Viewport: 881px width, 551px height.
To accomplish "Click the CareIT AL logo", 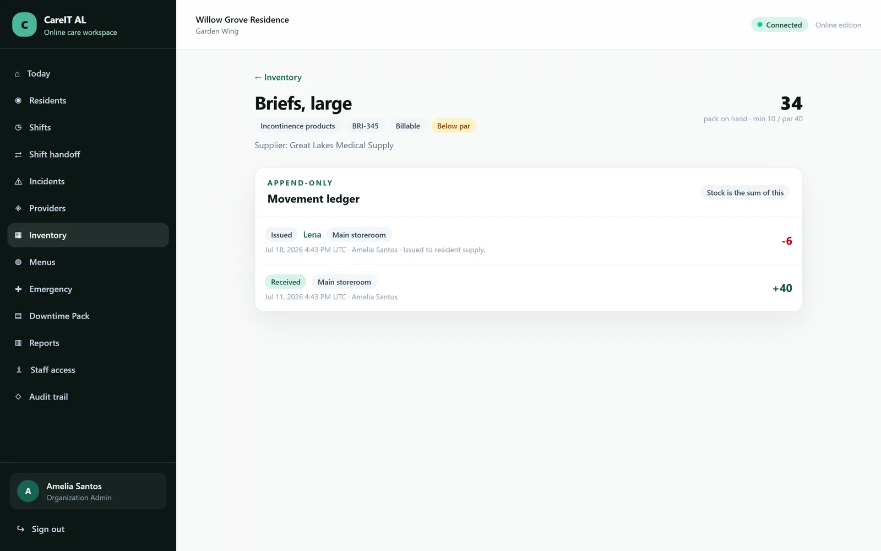I will (x=24, y=25).
